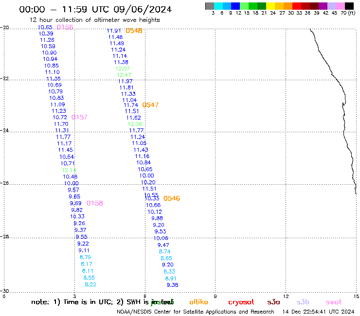This screenshot has height=316, width=360.
Task: Click the wave height value '11.09'
Action: pos(57,105)
